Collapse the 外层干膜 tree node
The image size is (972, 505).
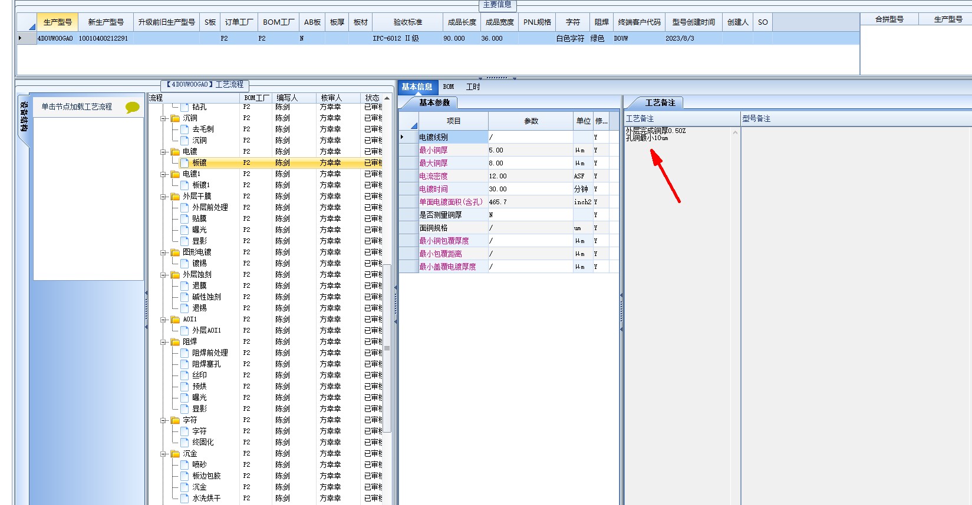click(163, 197)
